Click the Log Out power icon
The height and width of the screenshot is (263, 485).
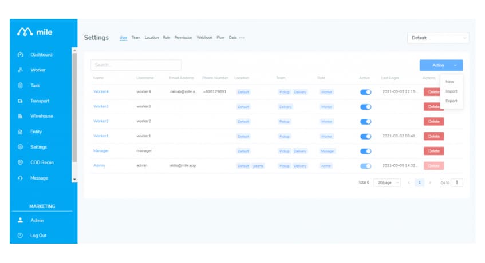[21, 236]
